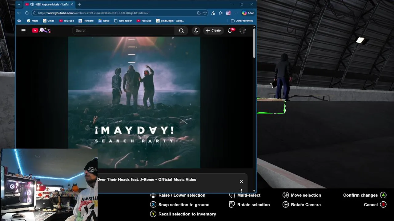This screenshot has height=221, width=394.
Task: Expand the New folder bookmark folder
Action: pos(123,21)
